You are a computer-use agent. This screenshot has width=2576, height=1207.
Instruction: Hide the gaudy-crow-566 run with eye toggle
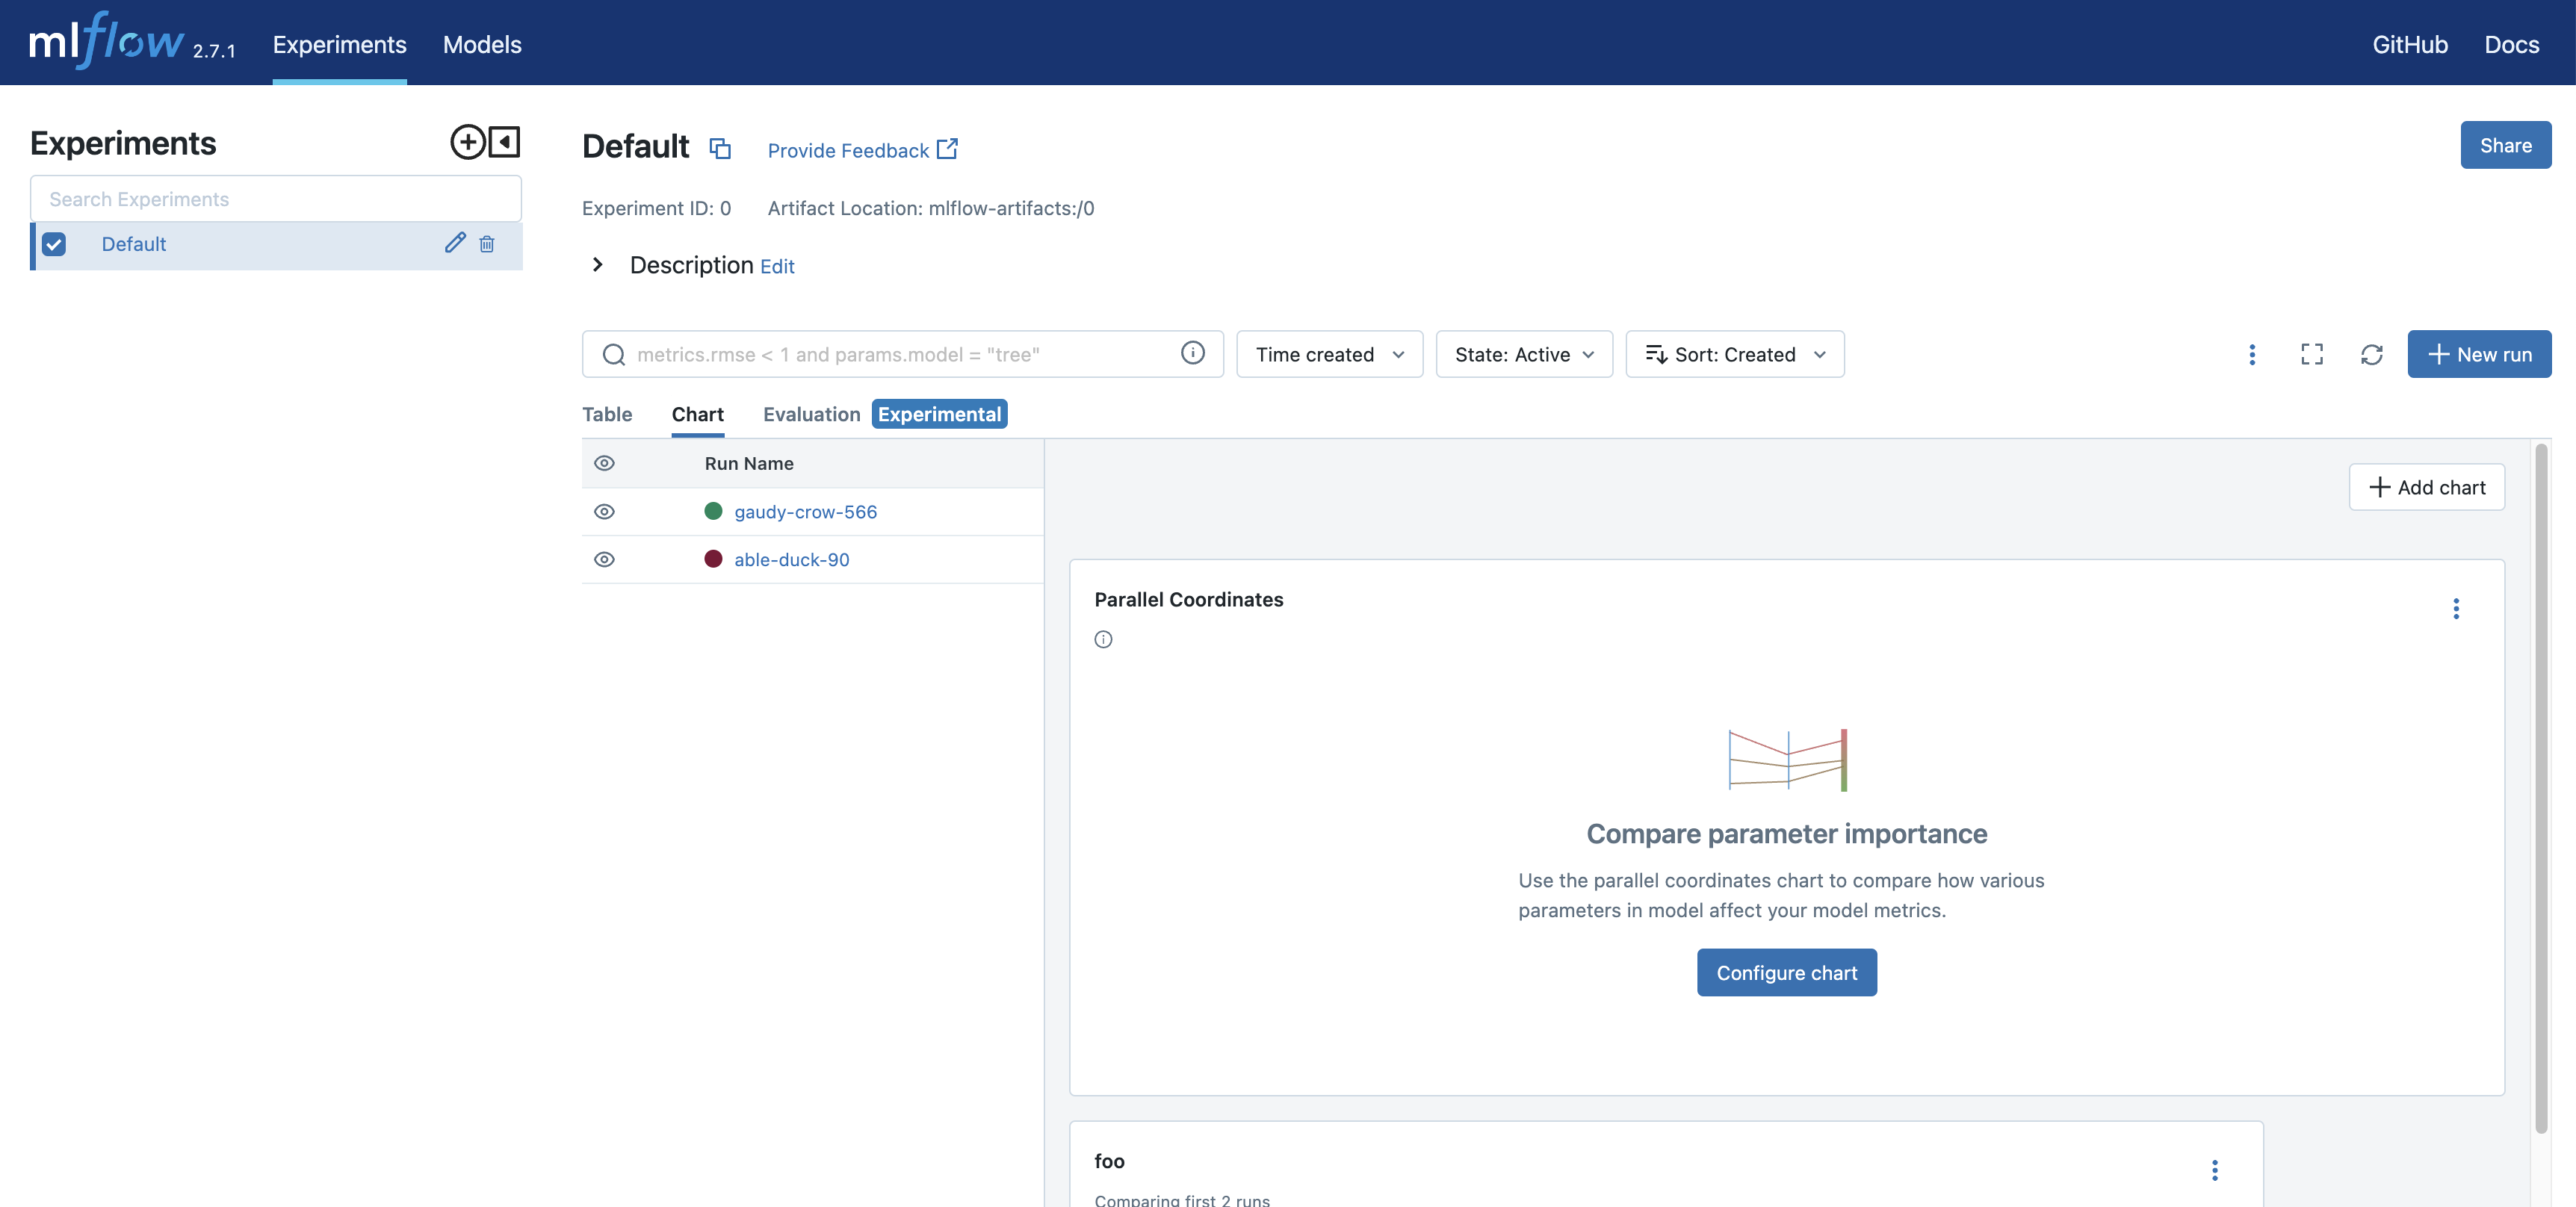coord(604,511)
